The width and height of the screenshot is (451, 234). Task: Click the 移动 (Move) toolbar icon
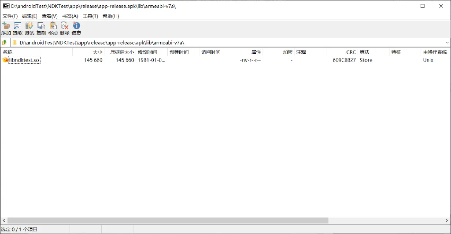pos(53,28)
